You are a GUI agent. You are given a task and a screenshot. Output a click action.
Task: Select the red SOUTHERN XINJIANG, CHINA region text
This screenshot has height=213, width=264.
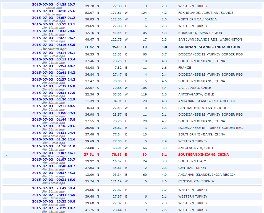(203, 155)
